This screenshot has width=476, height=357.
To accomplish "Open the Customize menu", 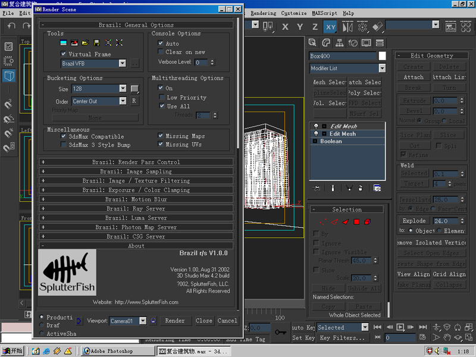I will pos(294,13).
